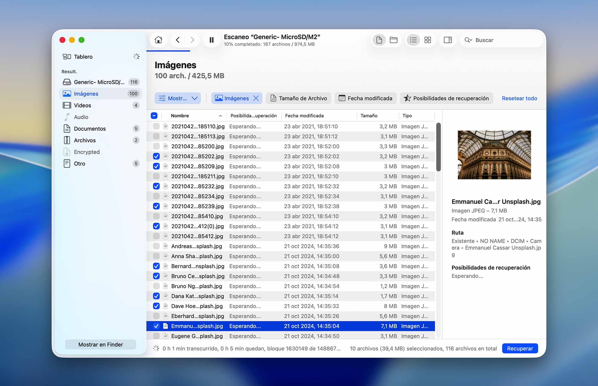Click the Audio note icon in sidebar
Viewport: 598px width, 386px height.
[67, 117]
